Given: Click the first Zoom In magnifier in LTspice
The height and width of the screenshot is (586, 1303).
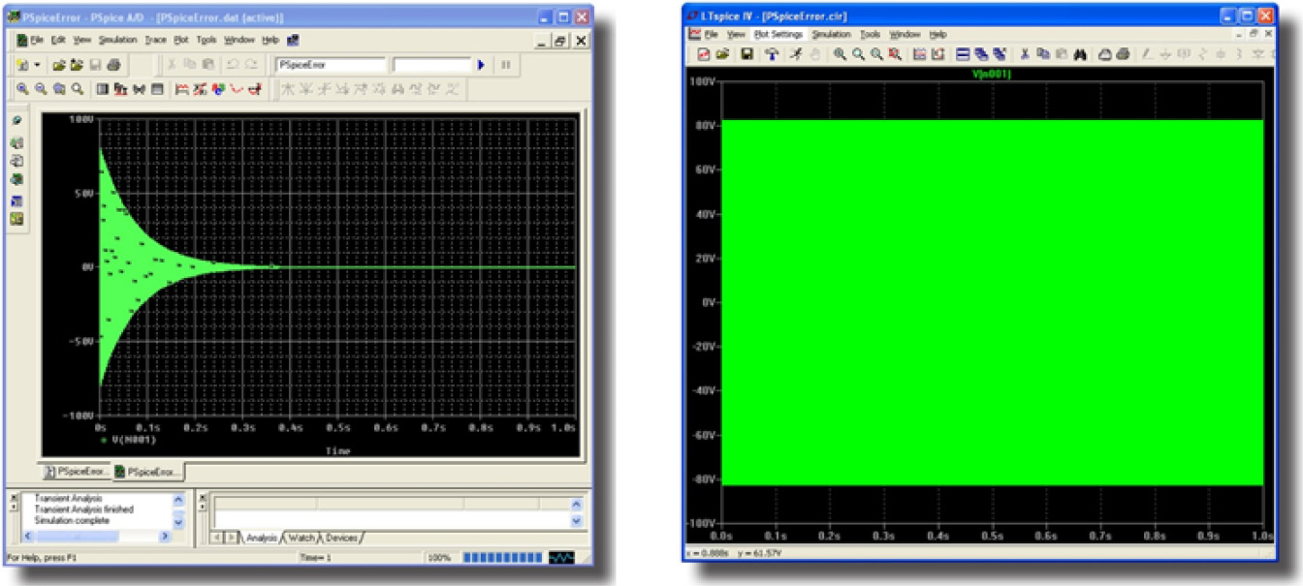Looking at the screenshot, I should [x=840, y=54].
